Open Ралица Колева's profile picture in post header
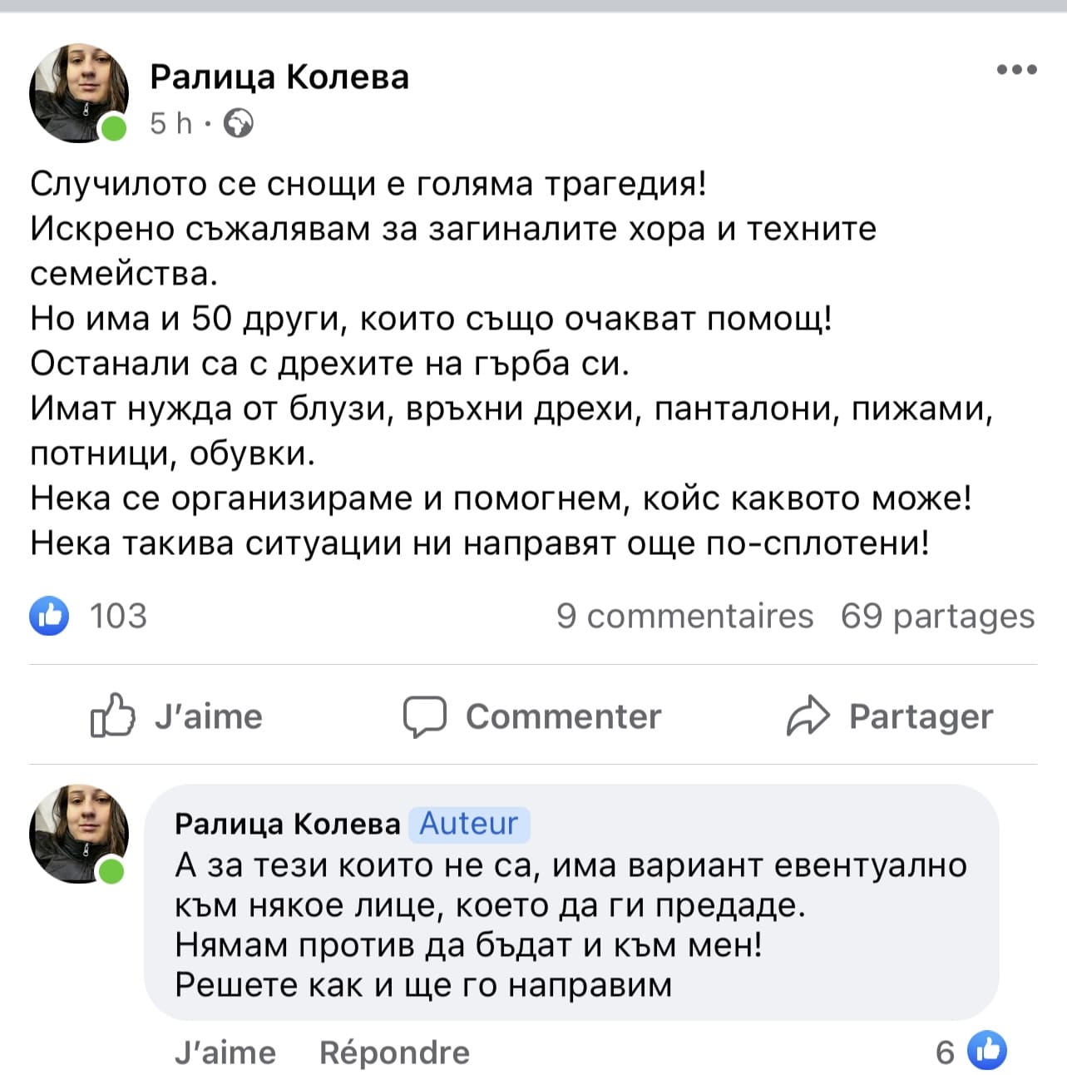This screenshot has height=1075, width=1067. click(x=77, y=92)
